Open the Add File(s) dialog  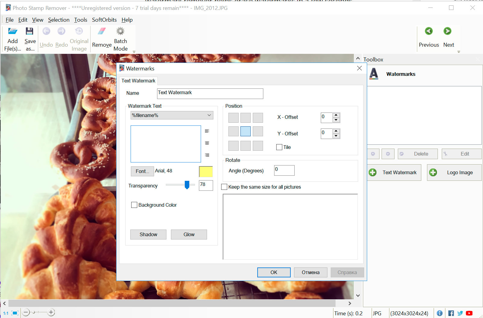pyautogui.click(x=12, y=38)
